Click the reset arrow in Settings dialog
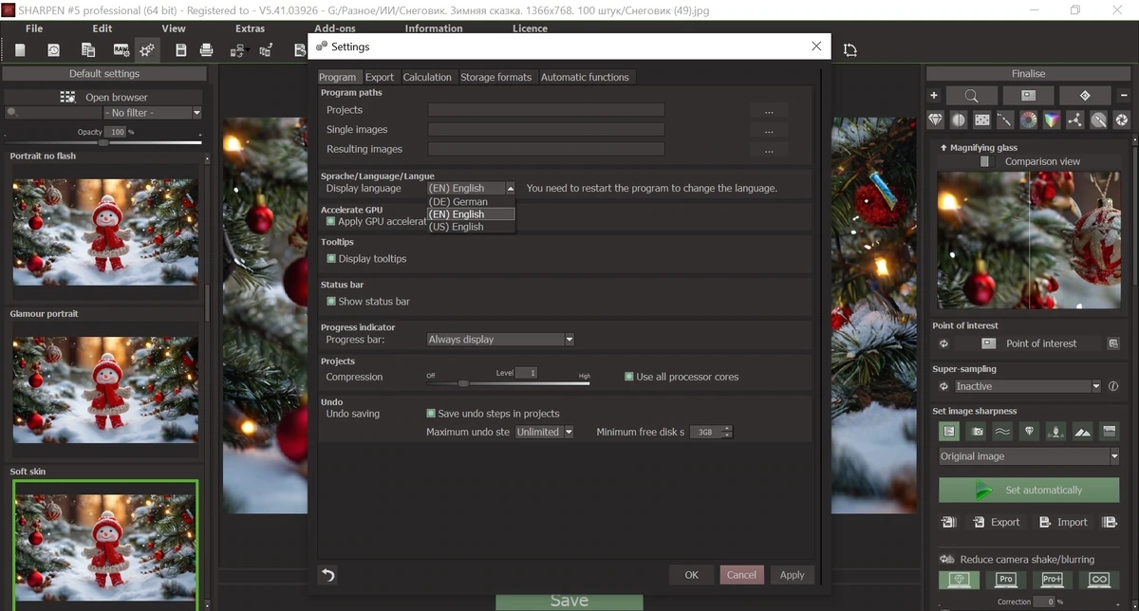This screenshot has width=1139, height=611. pos(328,575)
